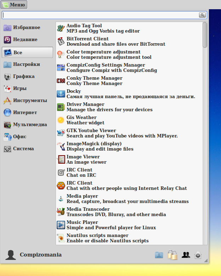Click 'Transcodes DVD, Bluray, and other media'
Viewport: 221px width, 276px height.
(116, 215)
